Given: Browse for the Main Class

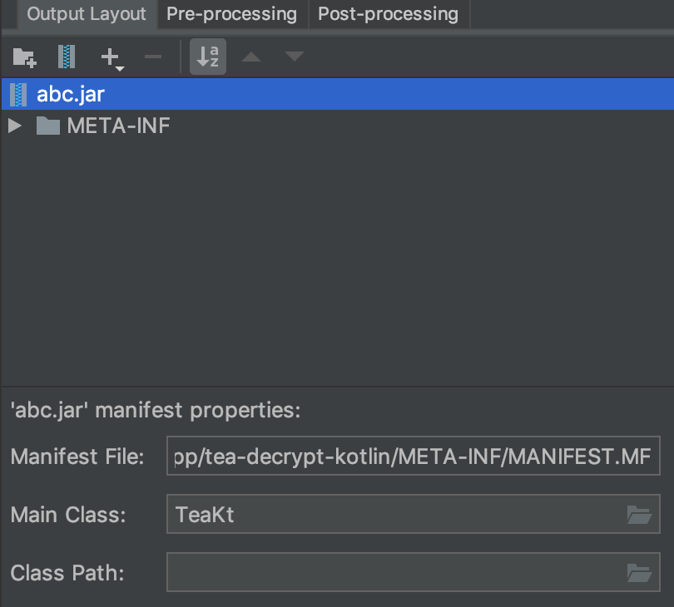Looking at the screenshot, I should [x=639, y=515].
